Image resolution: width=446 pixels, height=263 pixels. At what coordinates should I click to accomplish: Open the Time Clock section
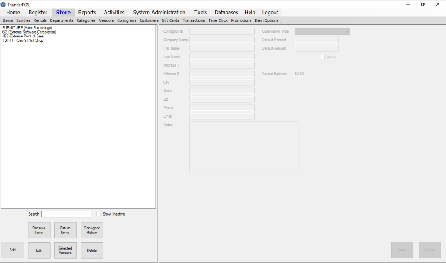[x=218, y=20]
